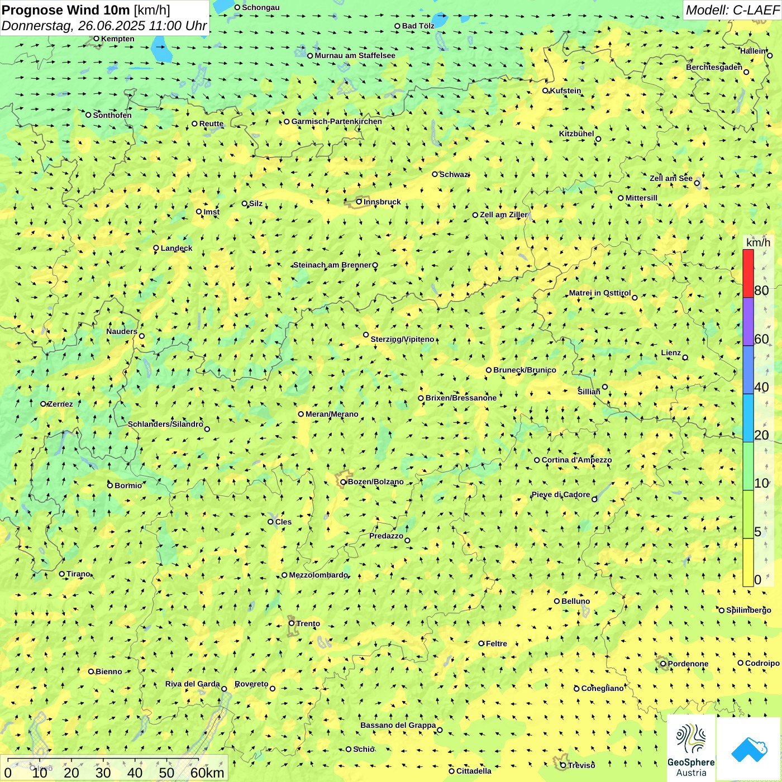This screenshot has width=782, height=782.
Task: Click the Sterzing/Vipiteno marker
Action: point(366,335)
